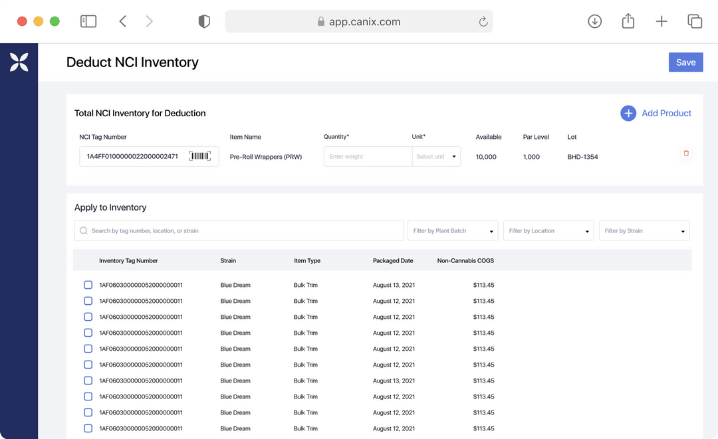
Task: Open the Select unit dropdown
Action: pos(436,156)
